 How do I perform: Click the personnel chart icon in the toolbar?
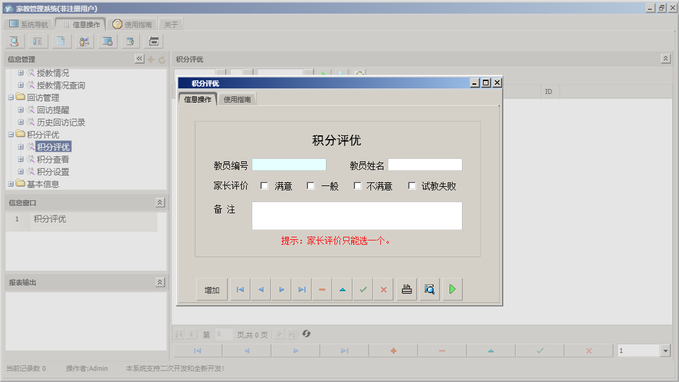point(84,41)
